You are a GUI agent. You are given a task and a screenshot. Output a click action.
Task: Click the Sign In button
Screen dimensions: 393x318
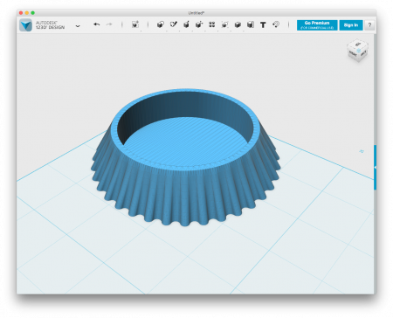[351, 25]
